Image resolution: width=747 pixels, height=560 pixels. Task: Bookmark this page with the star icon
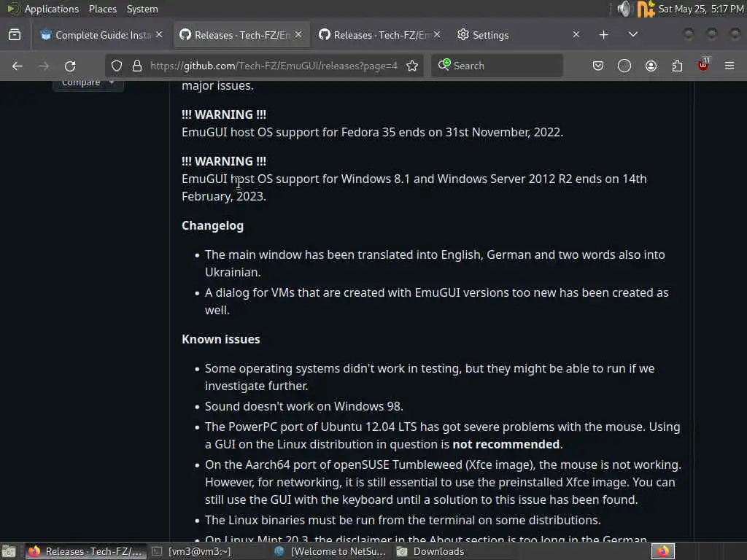click(x=412, y=66)
